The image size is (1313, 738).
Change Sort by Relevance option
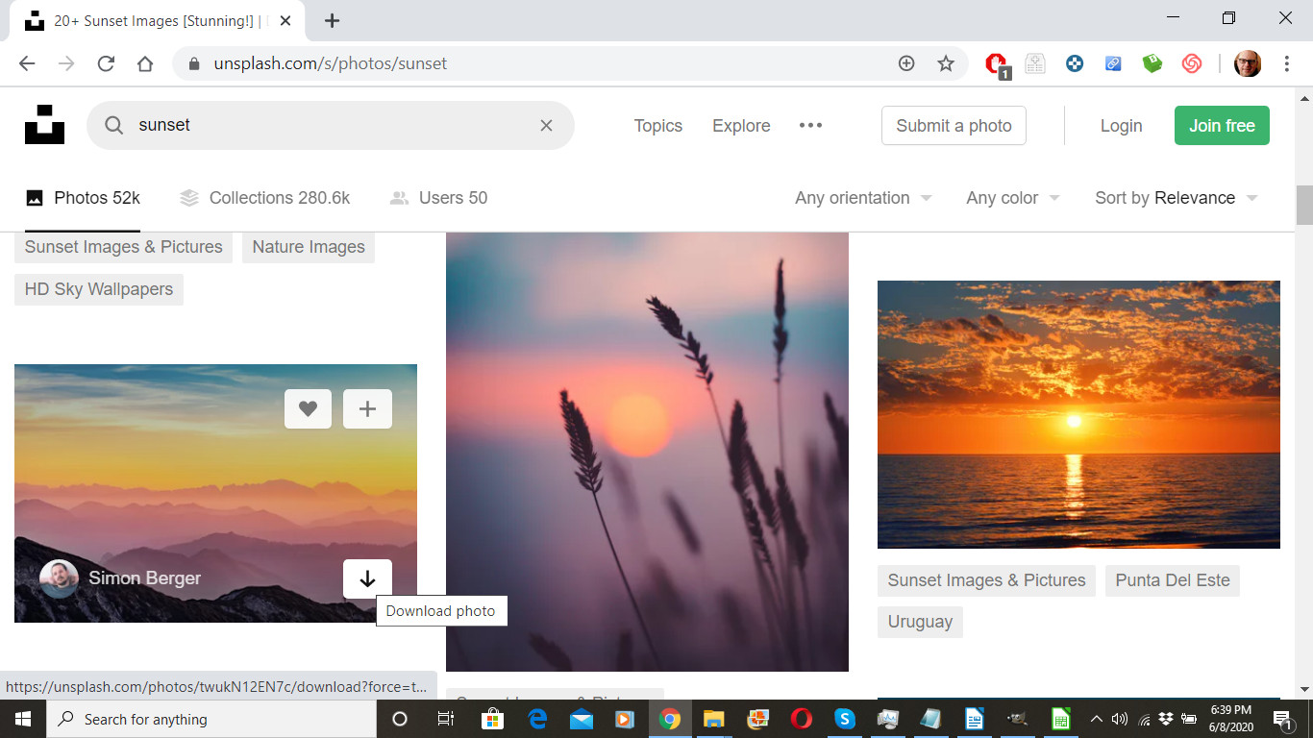click(1176, 198)
